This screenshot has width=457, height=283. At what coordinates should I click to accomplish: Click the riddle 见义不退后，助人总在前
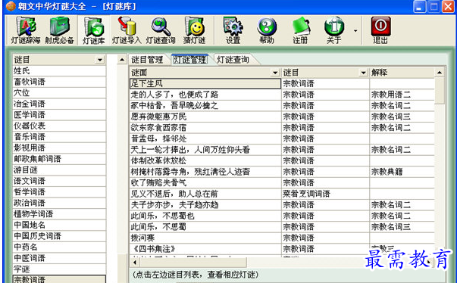tap(205, 194)
